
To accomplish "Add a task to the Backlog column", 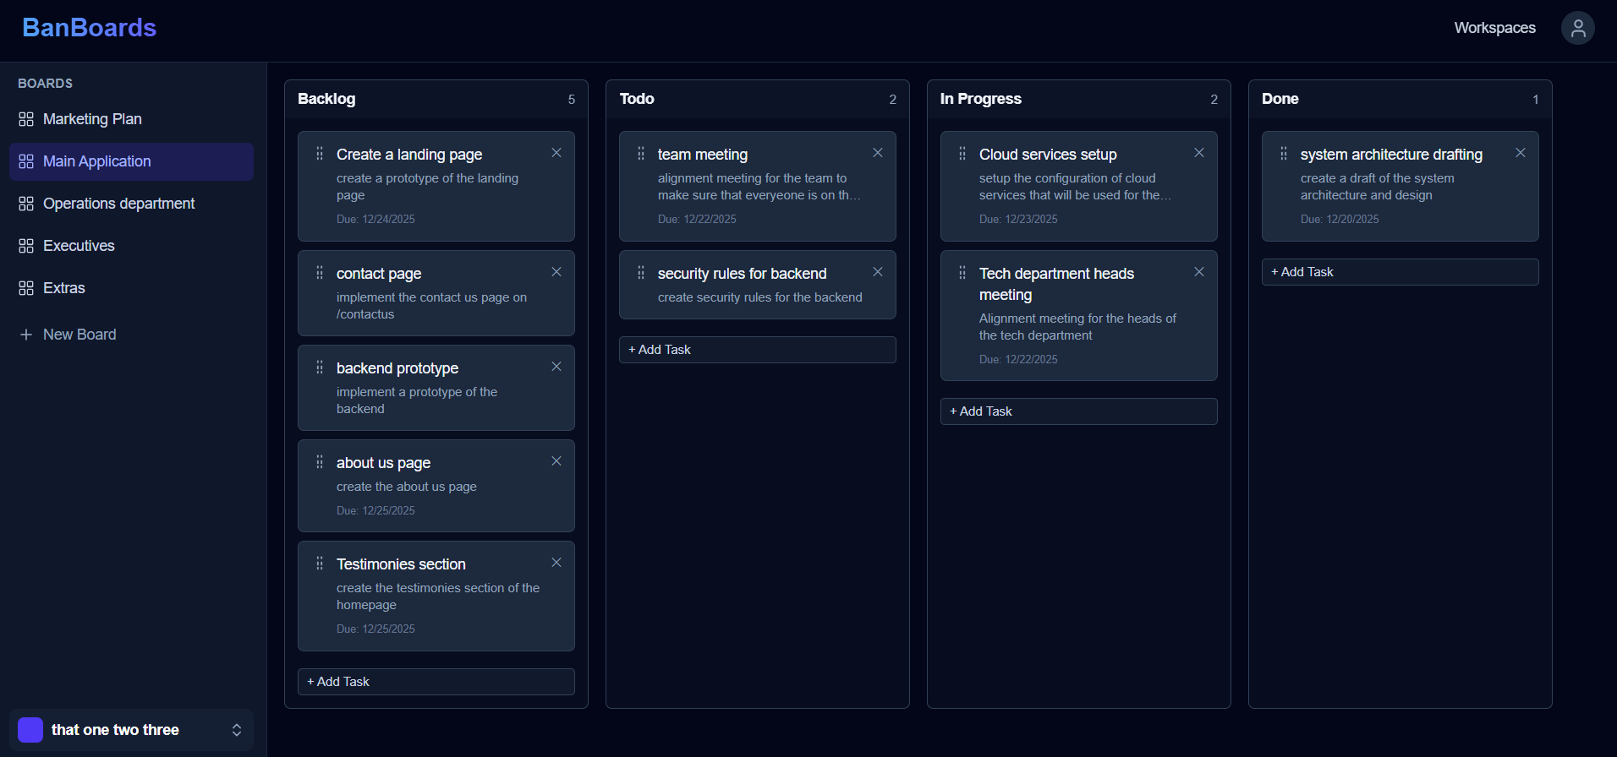I will (436, 682).
